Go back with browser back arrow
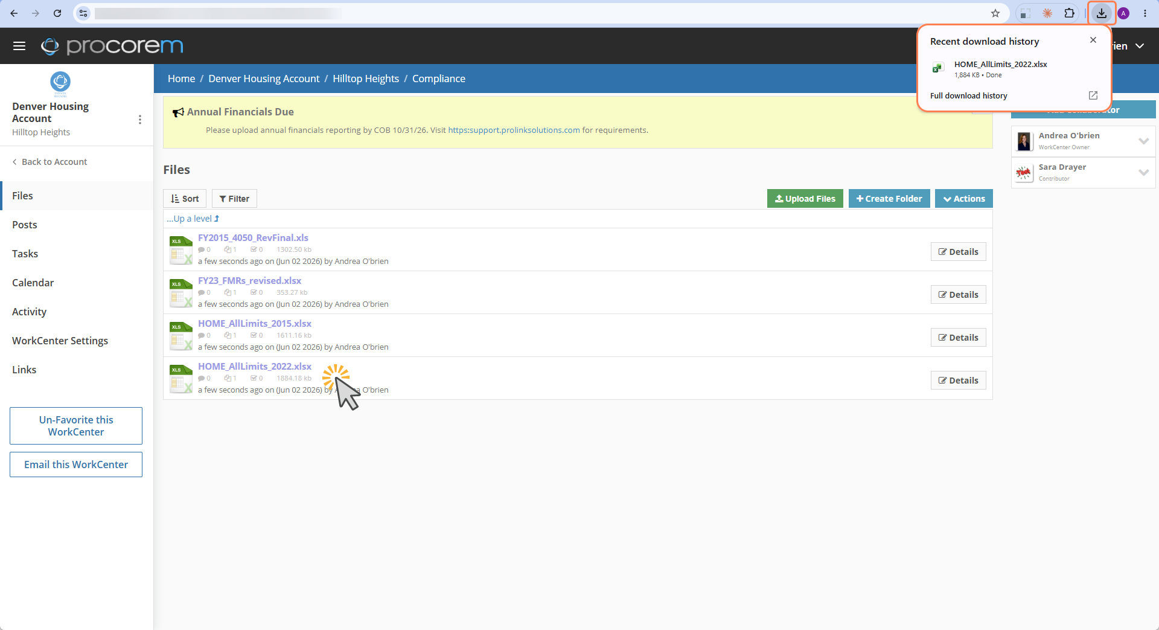 14,13
